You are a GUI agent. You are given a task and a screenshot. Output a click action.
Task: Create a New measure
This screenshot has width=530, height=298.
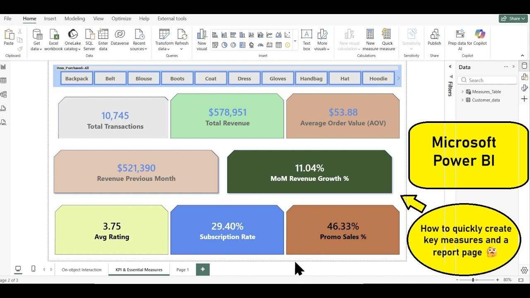coord(370,40)
